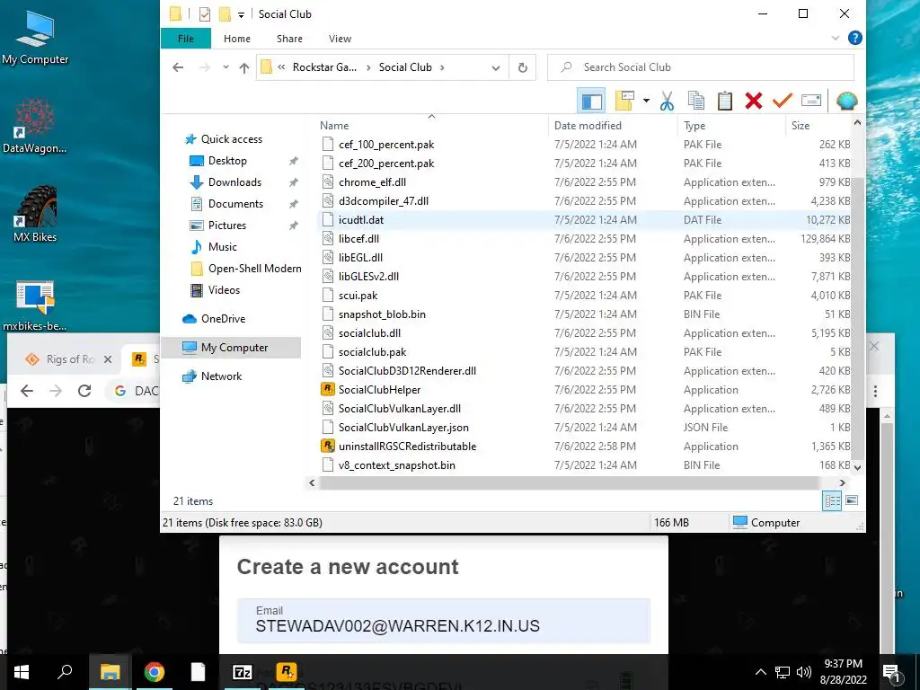The width and height of the screenshot is (920, 690).
Task: Expand the chevron after Social Club breadcrumb
Action: click(x=442, y=67)
